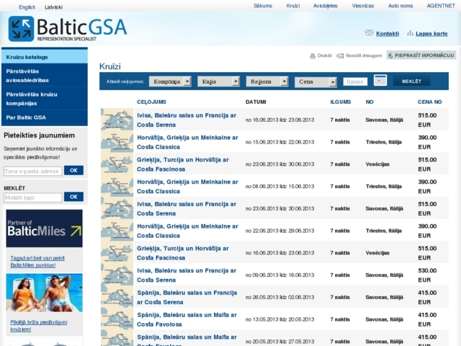The width and height of the screenshot is (461, 346).
Task: Open map thumbnail of first Ivisa cruise
Action: [117, 120]
